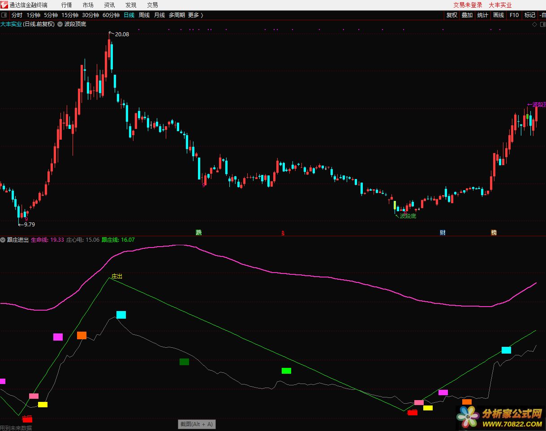The image size is (546, 431).
Task: Click the 跟庄进出 indicator name
Action: pos(18,240)
